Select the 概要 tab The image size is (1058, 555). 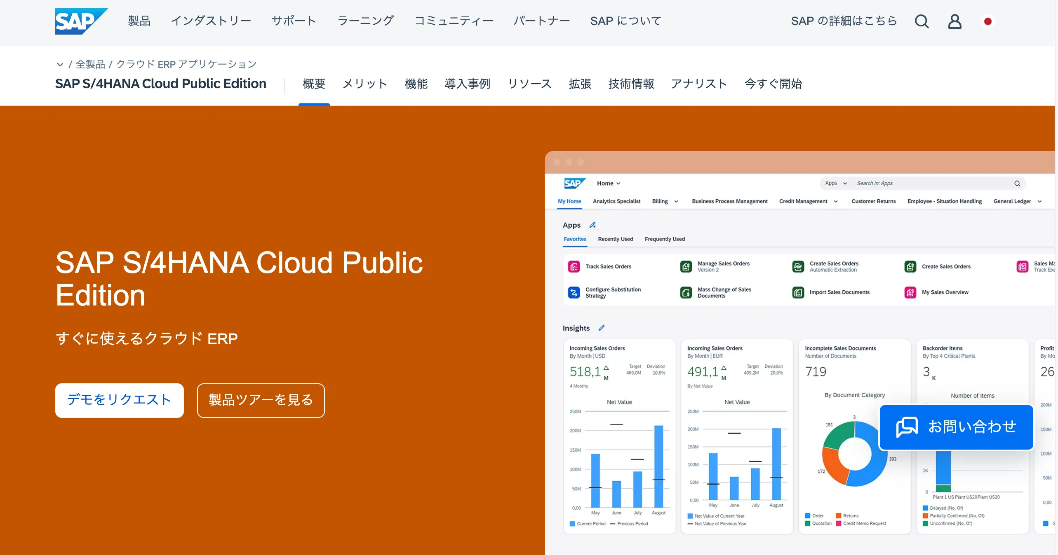coord(314,84)
